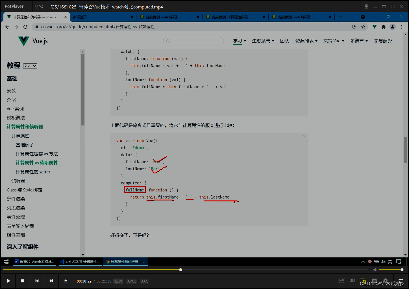
Task: Expand the 资源列表 dropdown
Action: point(306,41)
